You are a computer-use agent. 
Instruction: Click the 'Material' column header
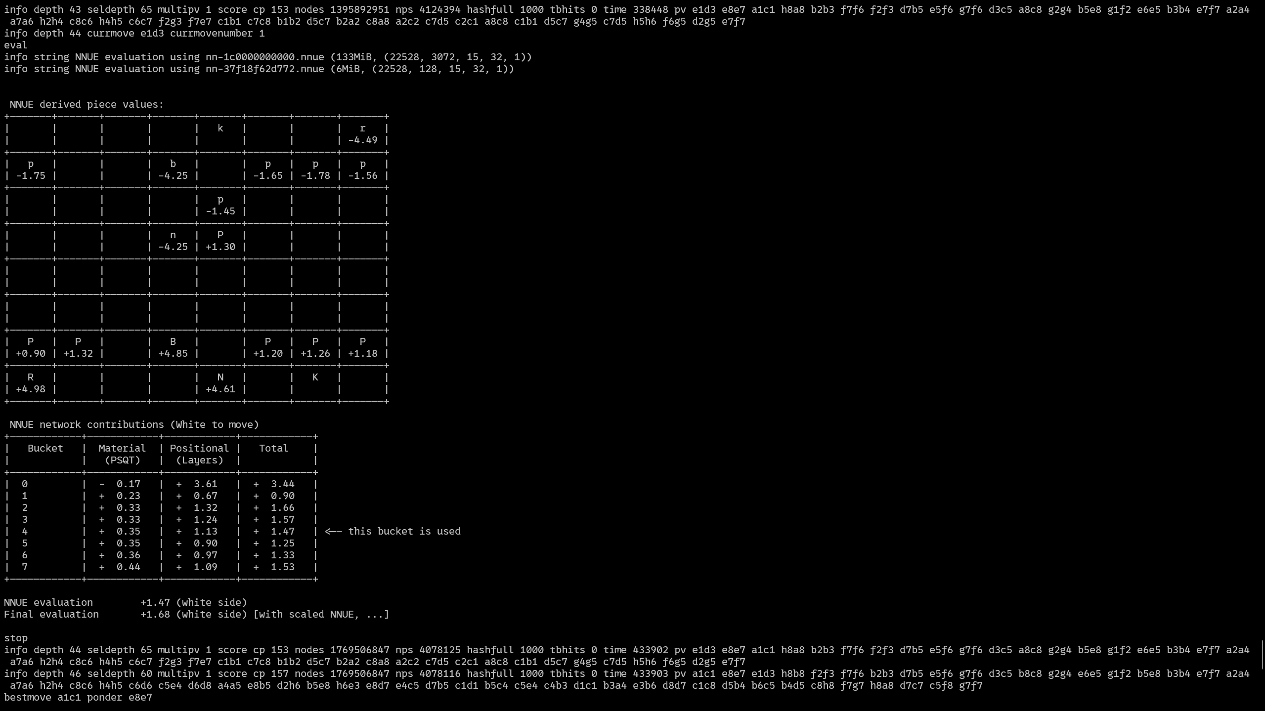(122, 448)
